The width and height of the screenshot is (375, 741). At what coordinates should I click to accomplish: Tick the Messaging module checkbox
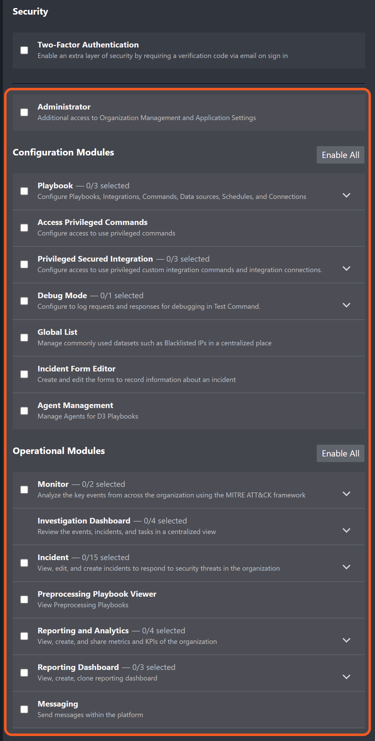coord(24,709)
